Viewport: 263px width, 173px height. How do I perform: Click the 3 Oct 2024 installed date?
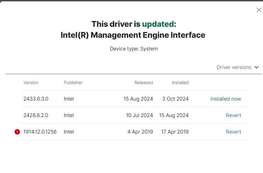point(176,99)
